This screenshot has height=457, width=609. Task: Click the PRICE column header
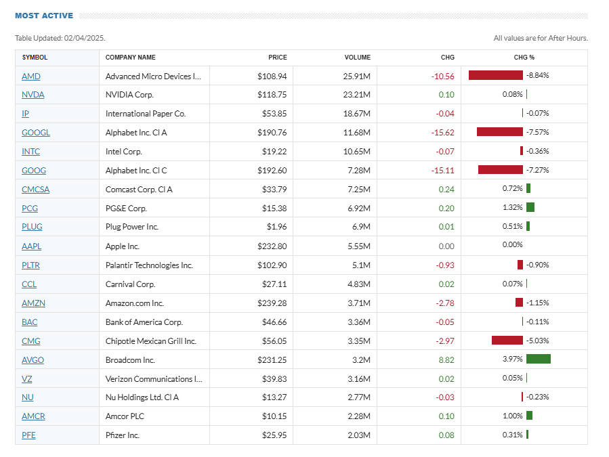tap(278, 58)
